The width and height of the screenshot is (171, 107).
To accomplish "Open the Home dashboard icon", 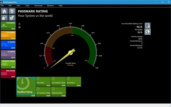I will pyautogui.click(x=4, y=11).
